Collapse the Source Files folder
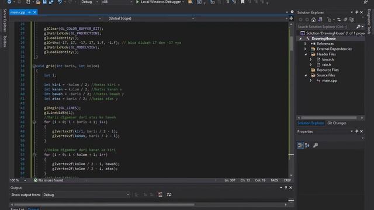374x210 pixels. [x=306, y=75]
